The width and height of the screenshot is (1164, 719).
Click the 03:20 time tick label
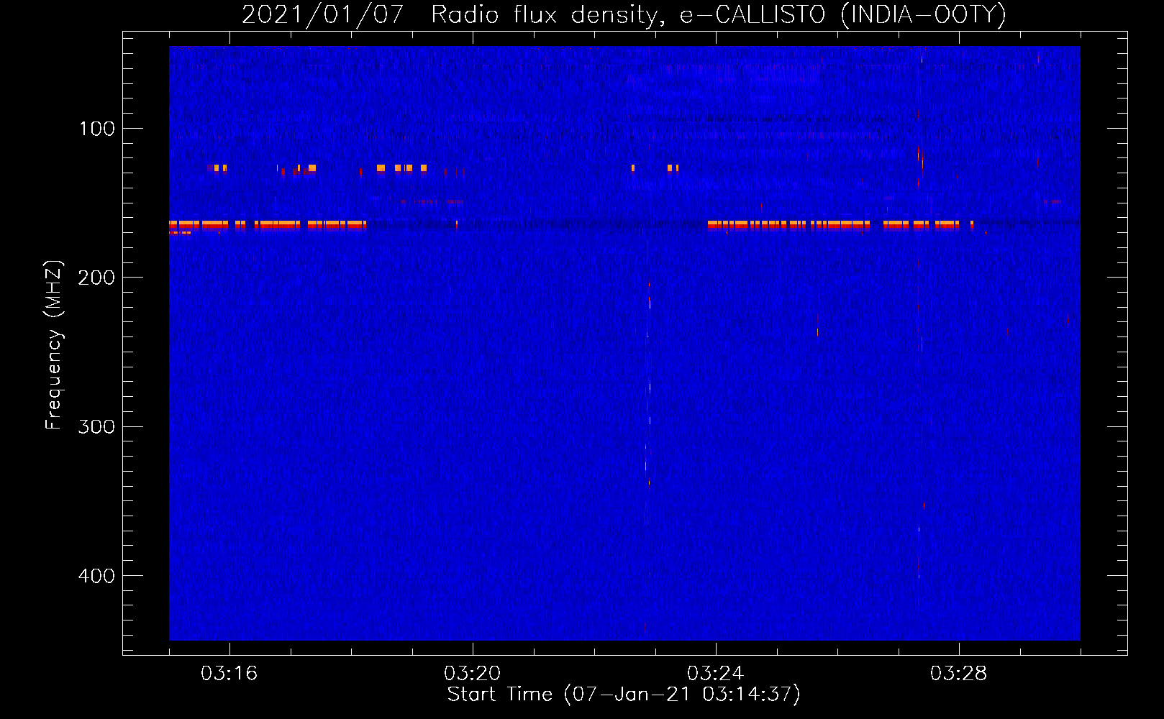[x=472, y=674]
